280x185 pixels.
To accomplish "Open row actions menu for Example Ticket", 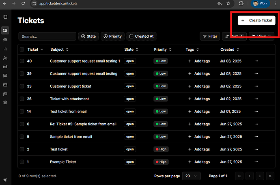I will (x=256, y=162).
